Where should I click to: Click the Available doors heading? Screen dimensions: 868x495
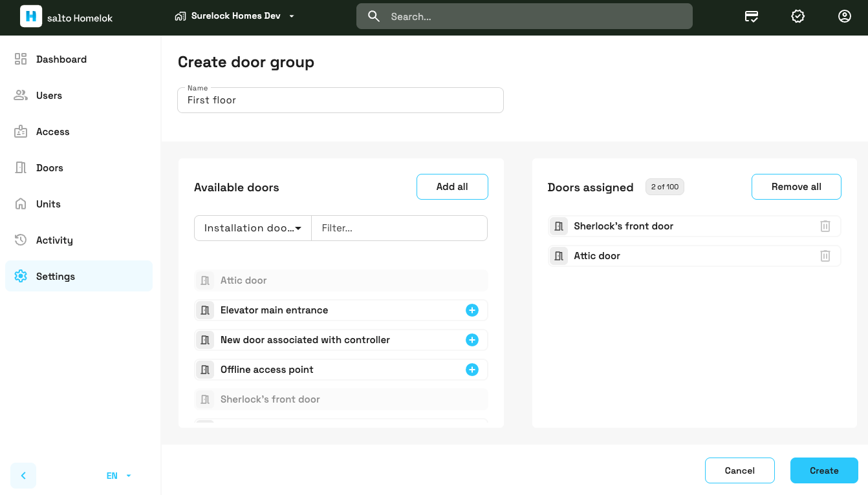(x=237, y=187)
